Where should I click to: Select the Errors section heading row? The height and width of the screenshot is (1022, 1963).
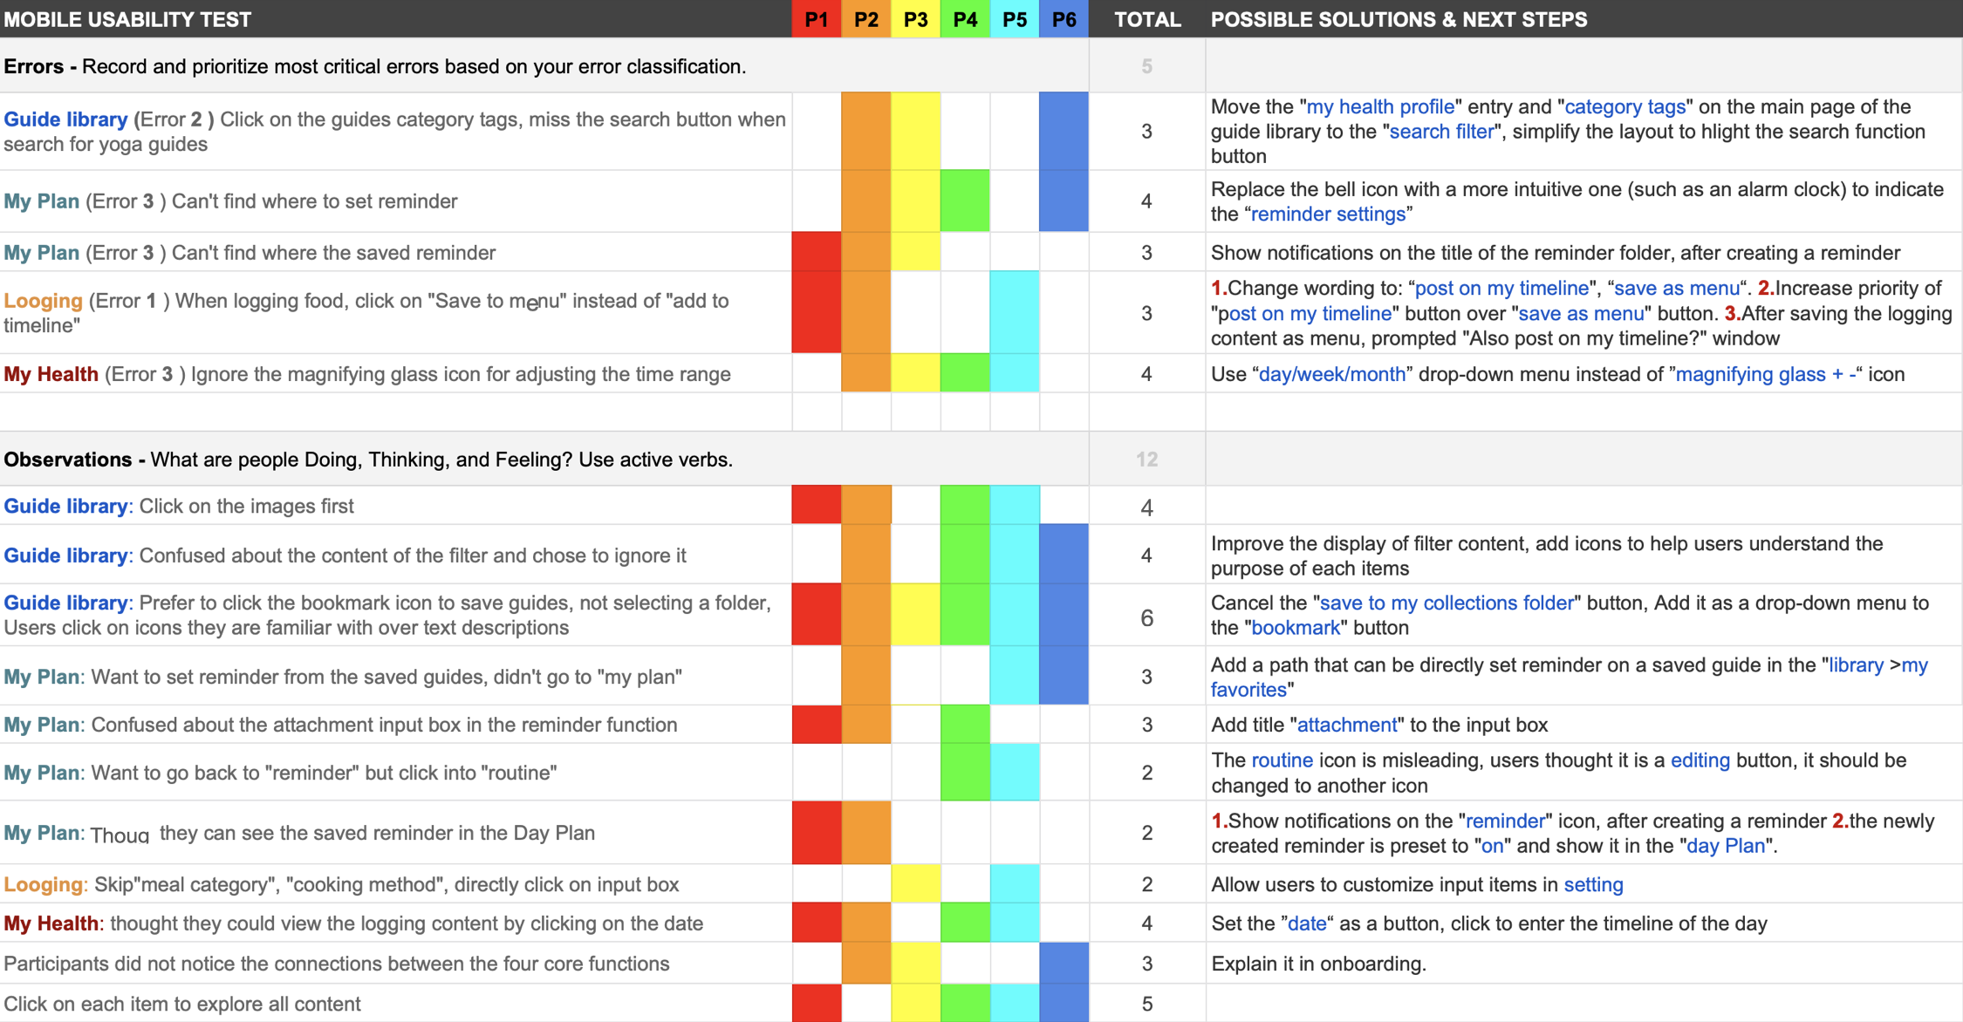[x=375, y=66]
